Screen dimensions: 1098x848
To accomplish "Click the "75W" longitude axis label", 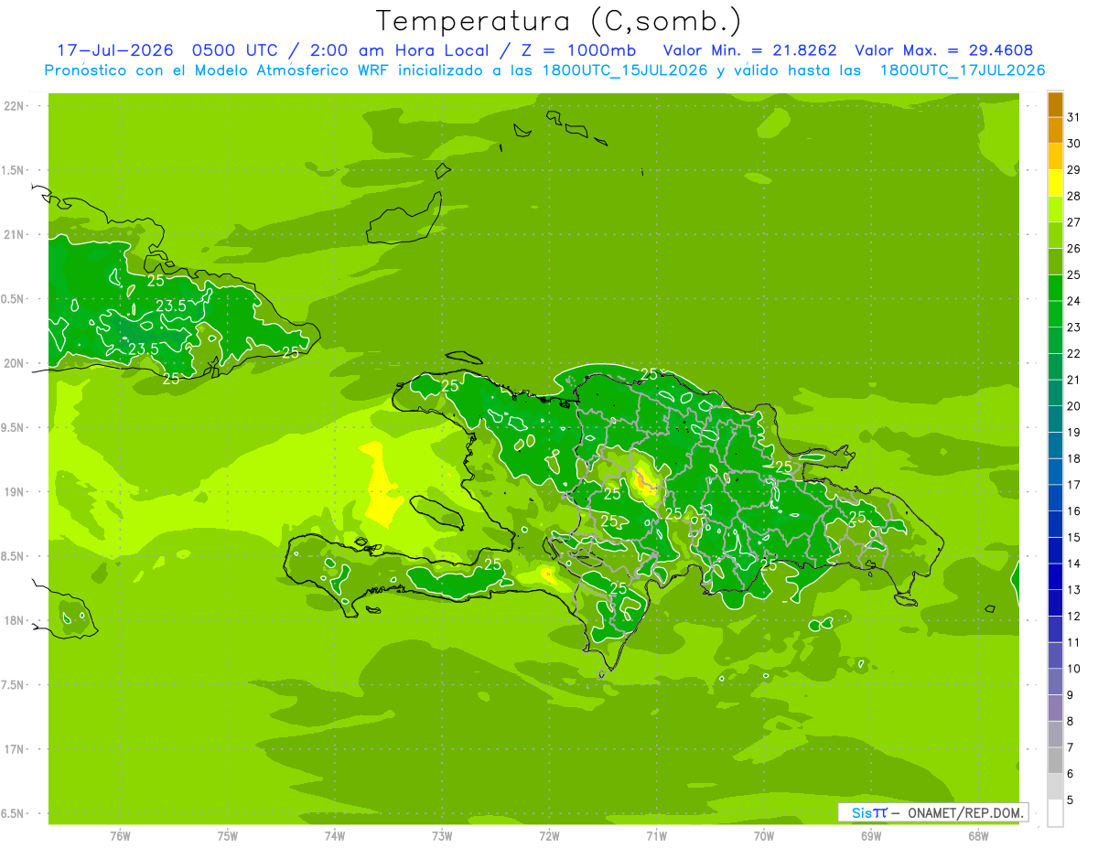I will (228, 835).
